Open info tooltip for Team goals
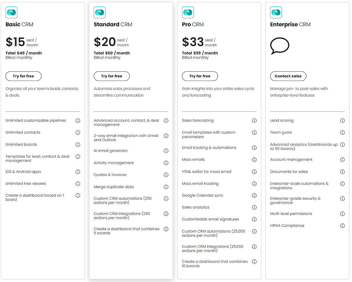 coord(342,132)
